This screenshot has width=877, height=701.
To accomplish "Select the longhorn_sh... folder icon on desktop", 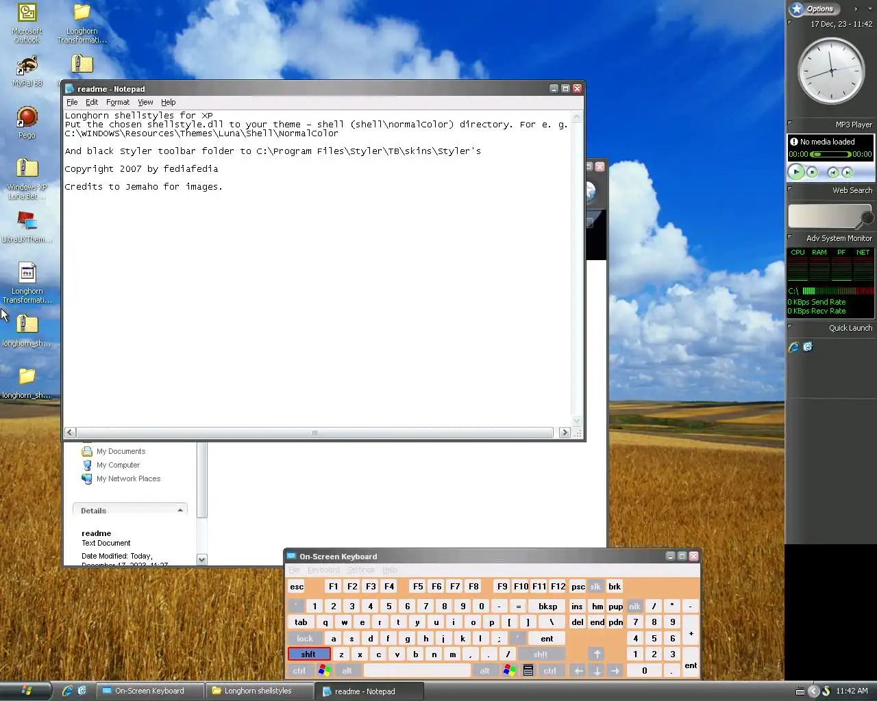I will click(x=27, y=383).
